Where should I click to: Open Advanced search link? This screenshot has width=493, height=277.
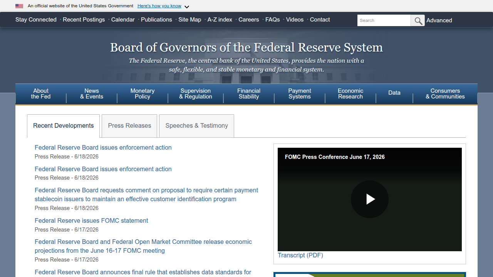tap(439, 20)
